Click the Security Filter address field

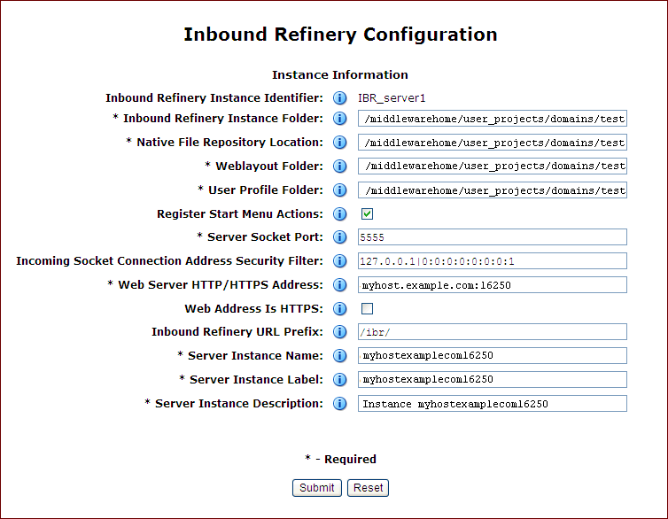493,261
